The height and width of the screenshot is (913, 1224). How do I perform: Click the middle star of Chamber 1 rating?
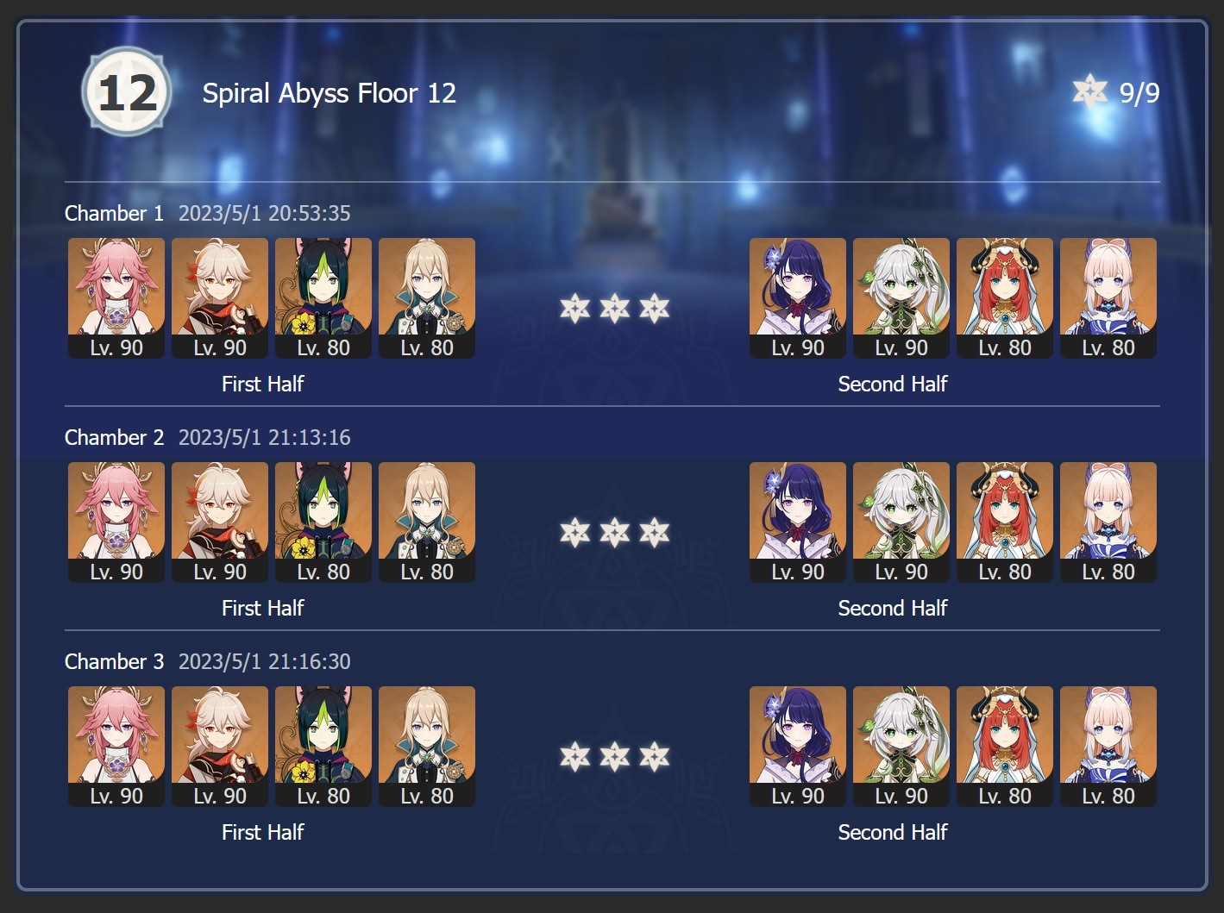tap(614, 308)
